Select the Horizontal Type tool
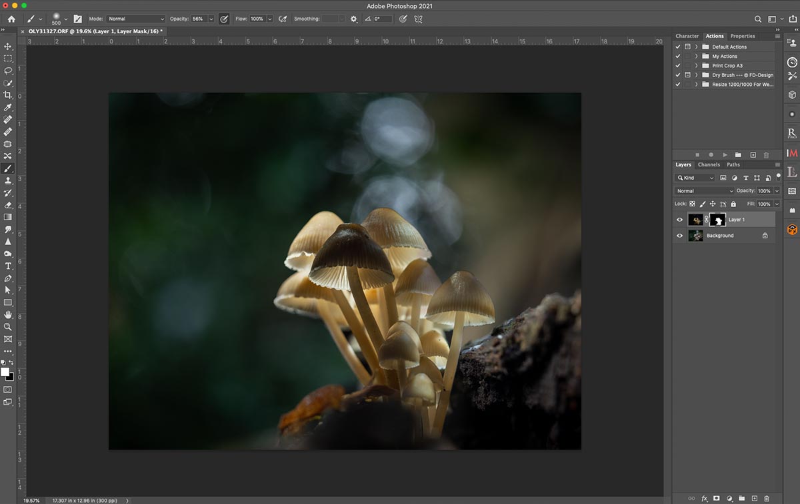This screenshot has width=800, height=504. tap(8, 266)
